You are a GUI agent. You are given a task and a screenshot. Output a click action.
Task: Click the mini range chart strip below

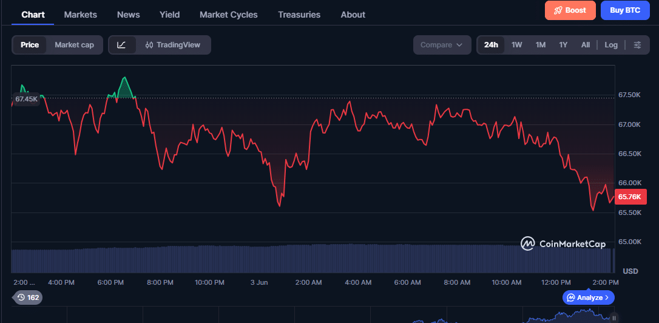[x=311, y=316]
